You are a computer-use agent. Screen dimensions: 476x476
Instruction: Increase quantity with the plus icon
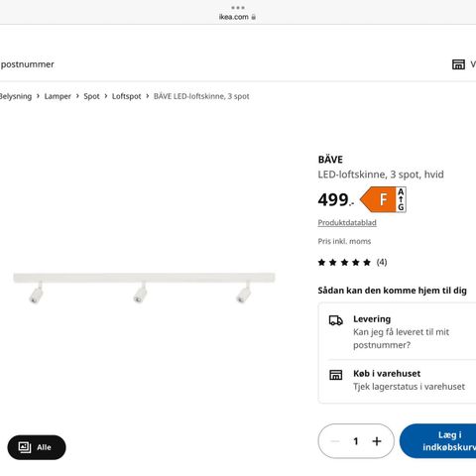coord(377,441)
